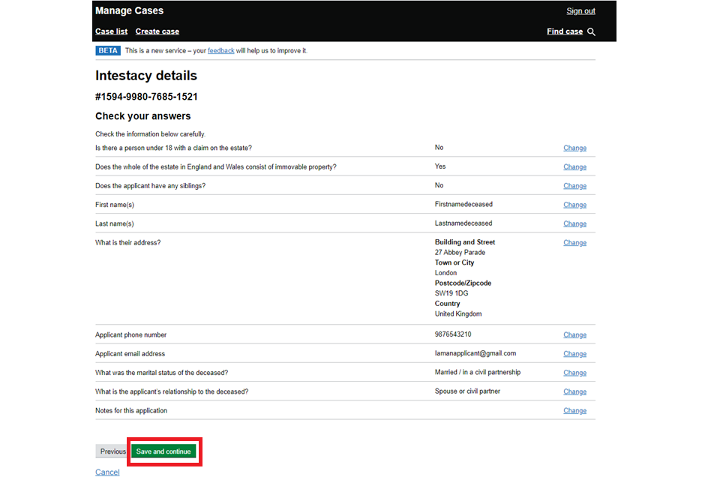Change the address details
Viewport: 720px width, 480px height.
(574, 243)
